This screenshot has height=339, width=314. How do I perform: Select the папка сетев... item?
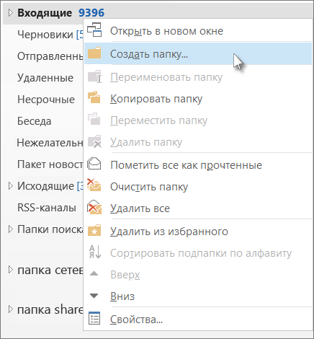(x=50, y=270)
